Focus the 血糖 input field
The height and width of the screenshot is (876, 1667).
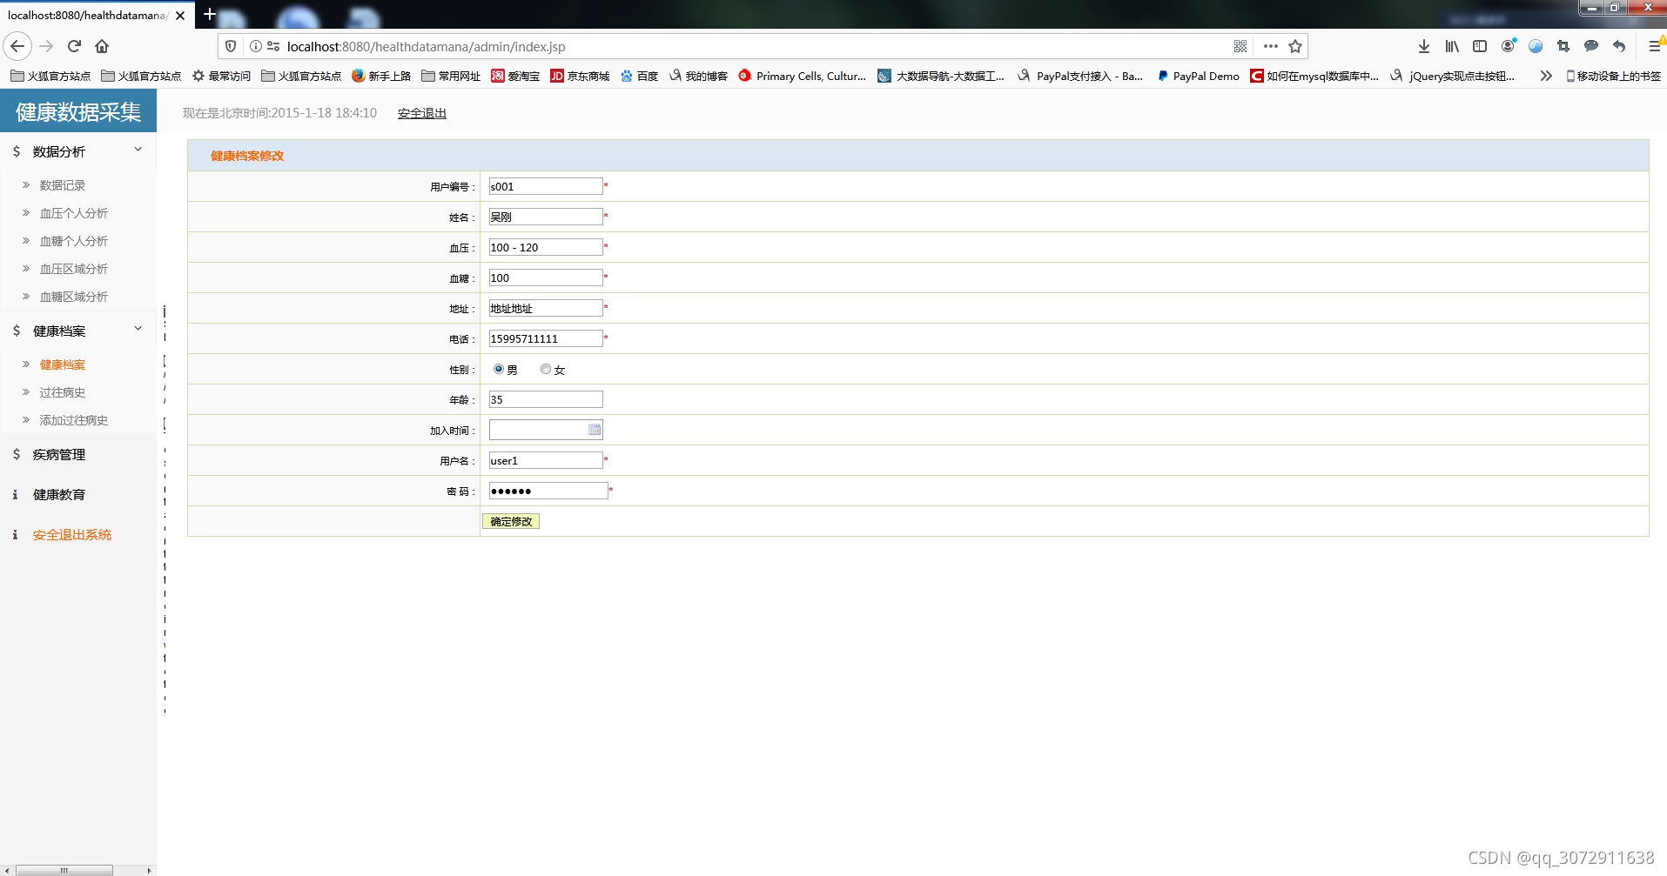click(x=546, y=278)
